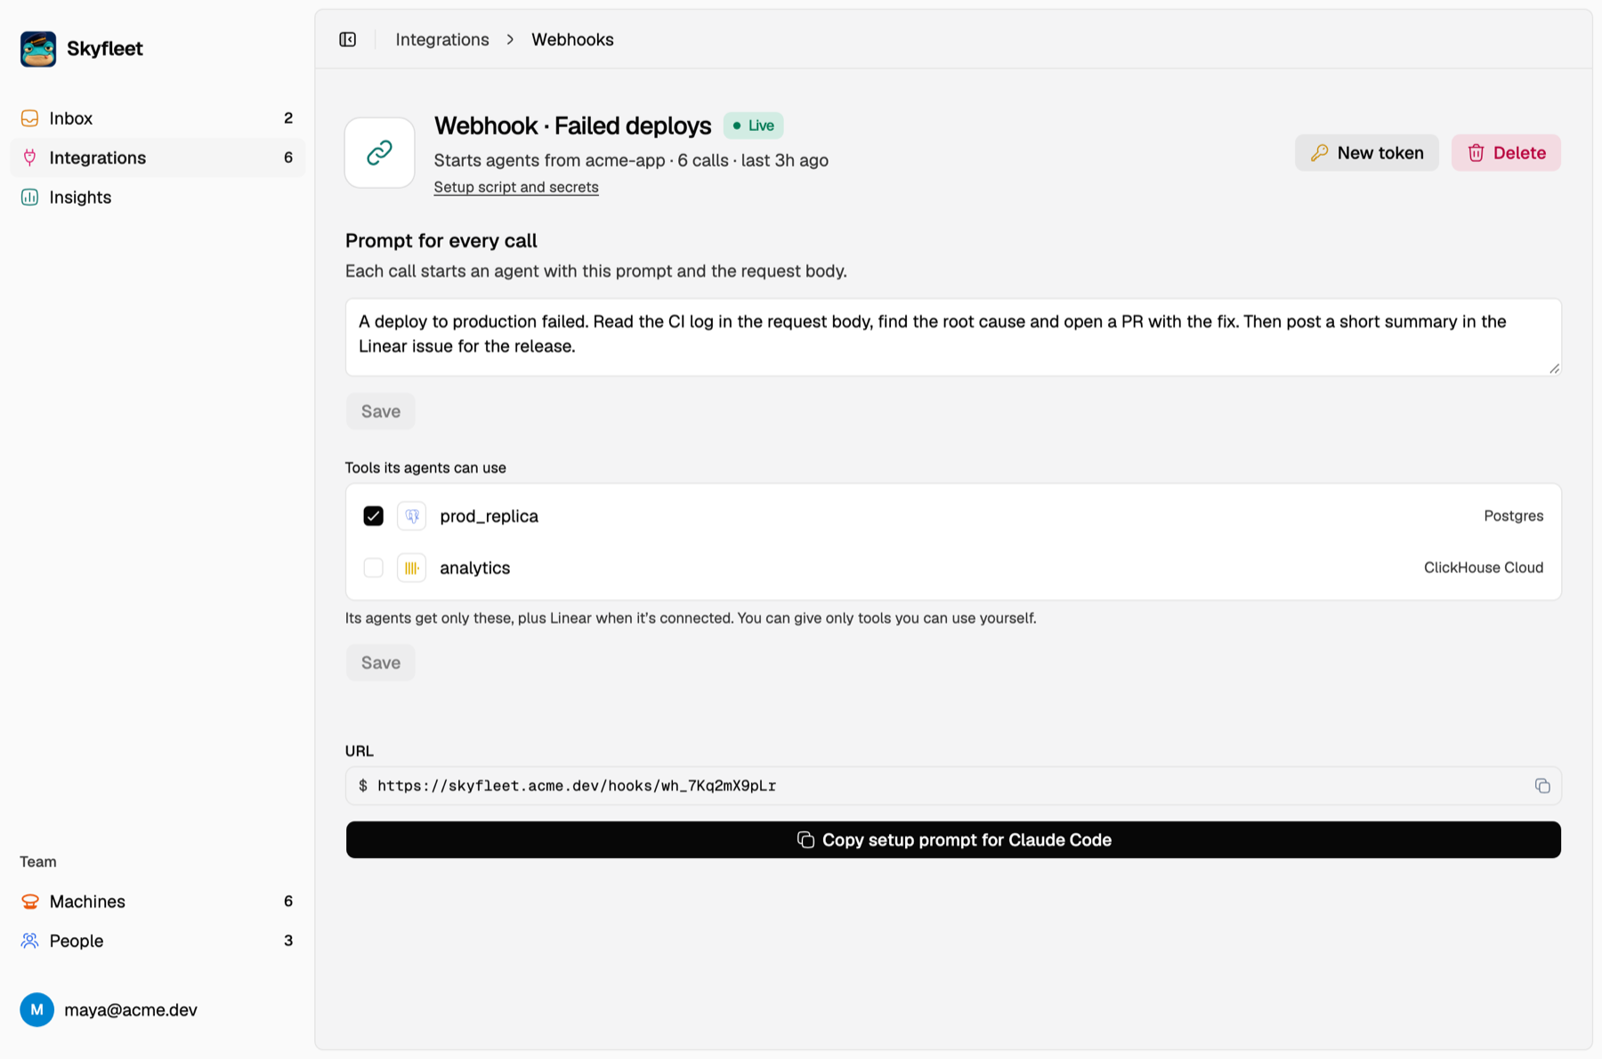Click the Postgres label
This screenshot has height=1059, width=1602.
click(x=1513, y=516)
